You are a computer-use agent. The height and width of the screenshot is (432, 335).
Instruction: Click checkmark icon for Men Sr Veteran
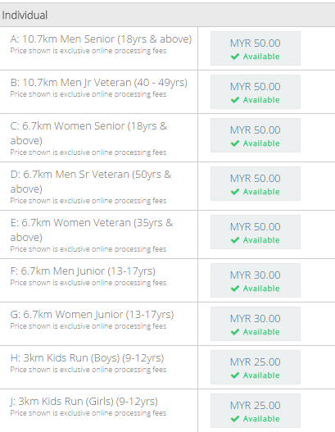point(235,192)
